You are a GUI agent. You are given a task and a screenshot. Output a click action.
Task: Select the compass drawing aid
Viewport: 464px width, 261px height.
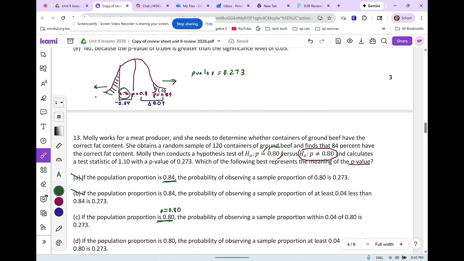pos(59,174)
